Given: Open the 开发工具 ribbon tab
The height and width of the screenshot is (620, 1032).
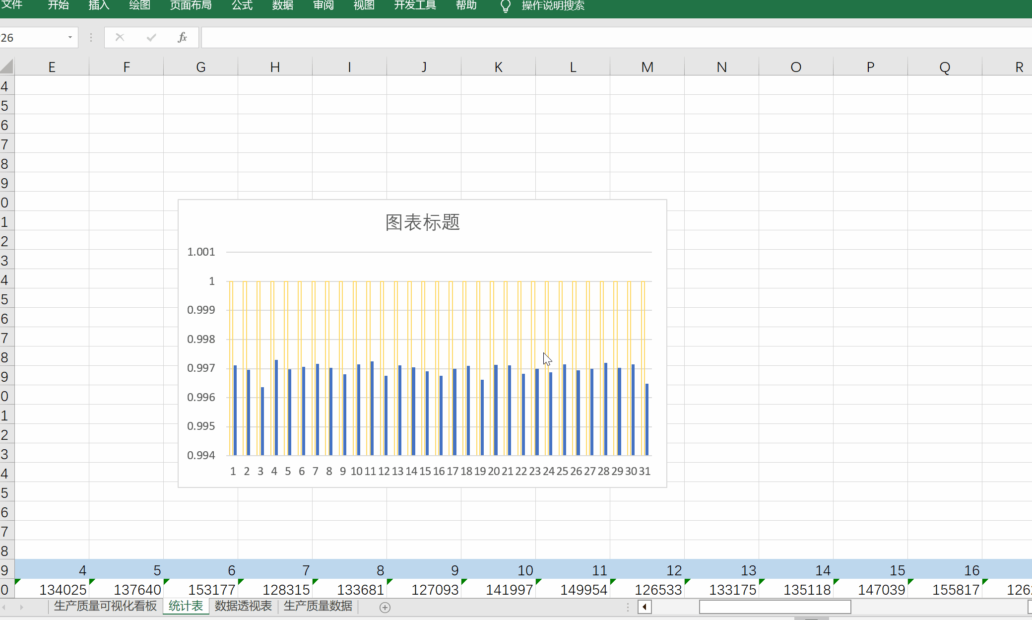Looking at the screenshot, I should 415,5.
